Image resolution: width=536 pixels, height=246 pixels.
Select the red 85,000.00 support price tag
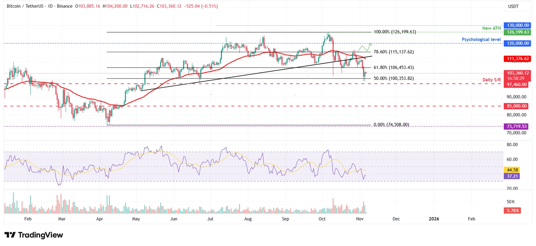[516, 106]
